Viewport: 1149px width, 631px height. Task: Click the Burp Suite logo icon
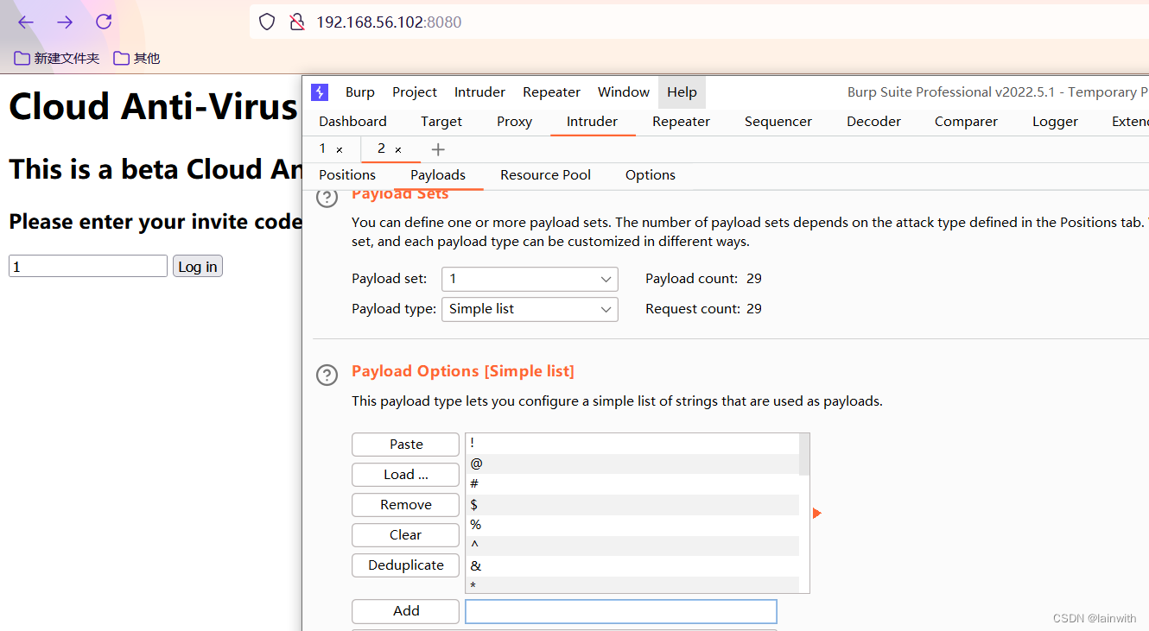point(320,92)
